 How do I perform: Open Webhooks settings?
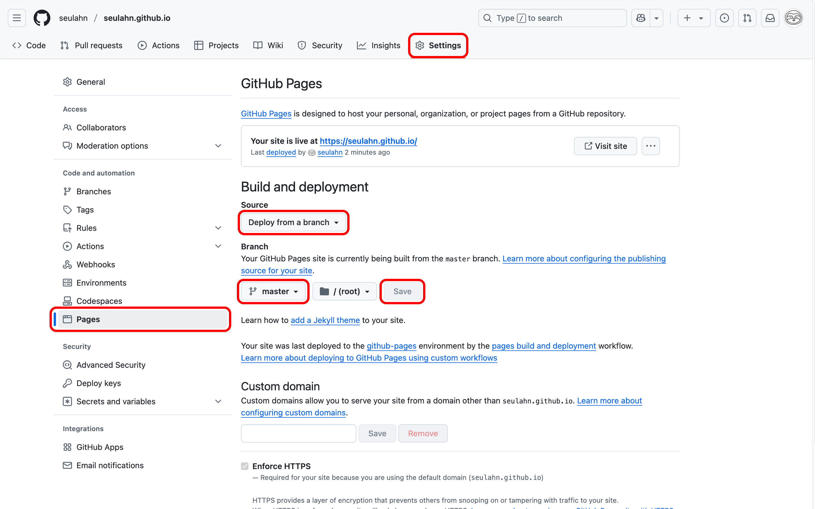pos(142,265)
